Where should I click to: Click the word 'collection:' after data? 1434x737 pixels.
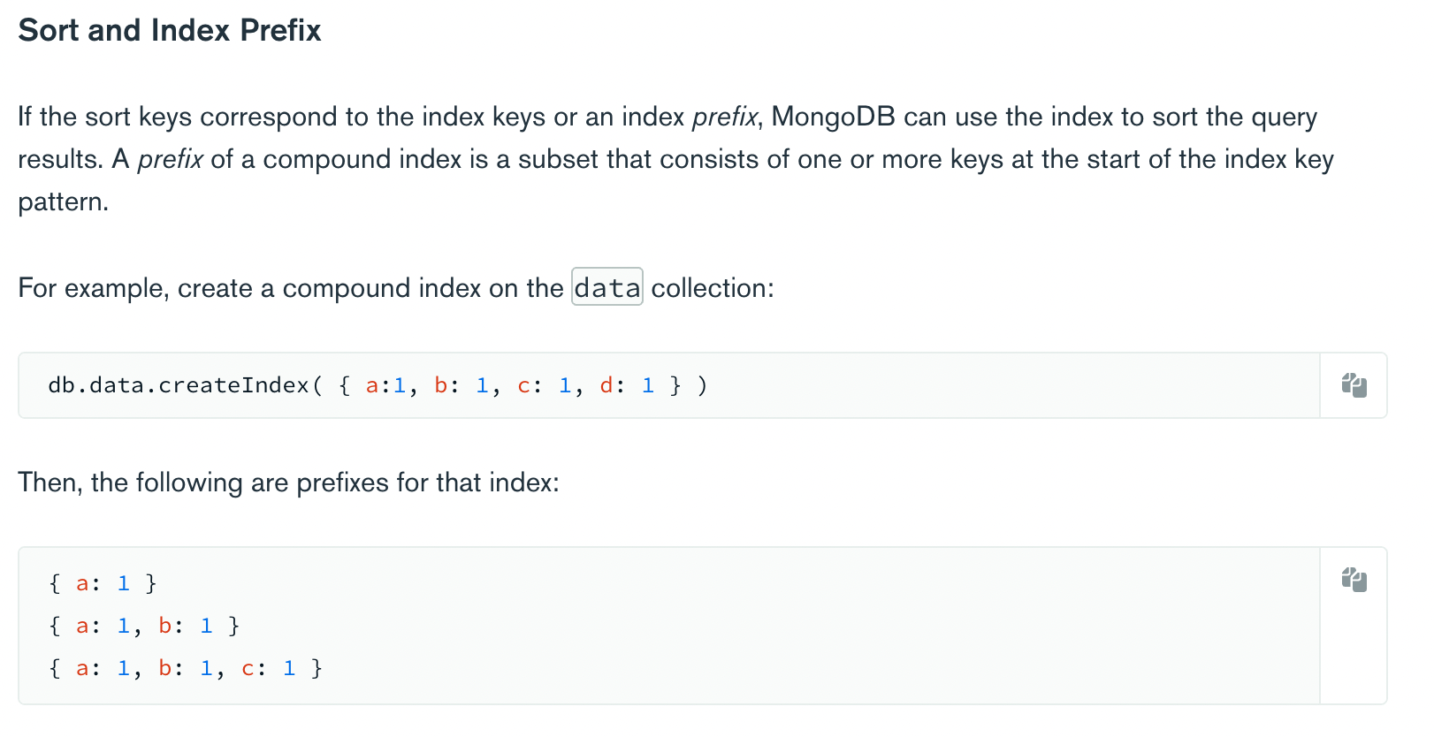click(x=713, y=288)
